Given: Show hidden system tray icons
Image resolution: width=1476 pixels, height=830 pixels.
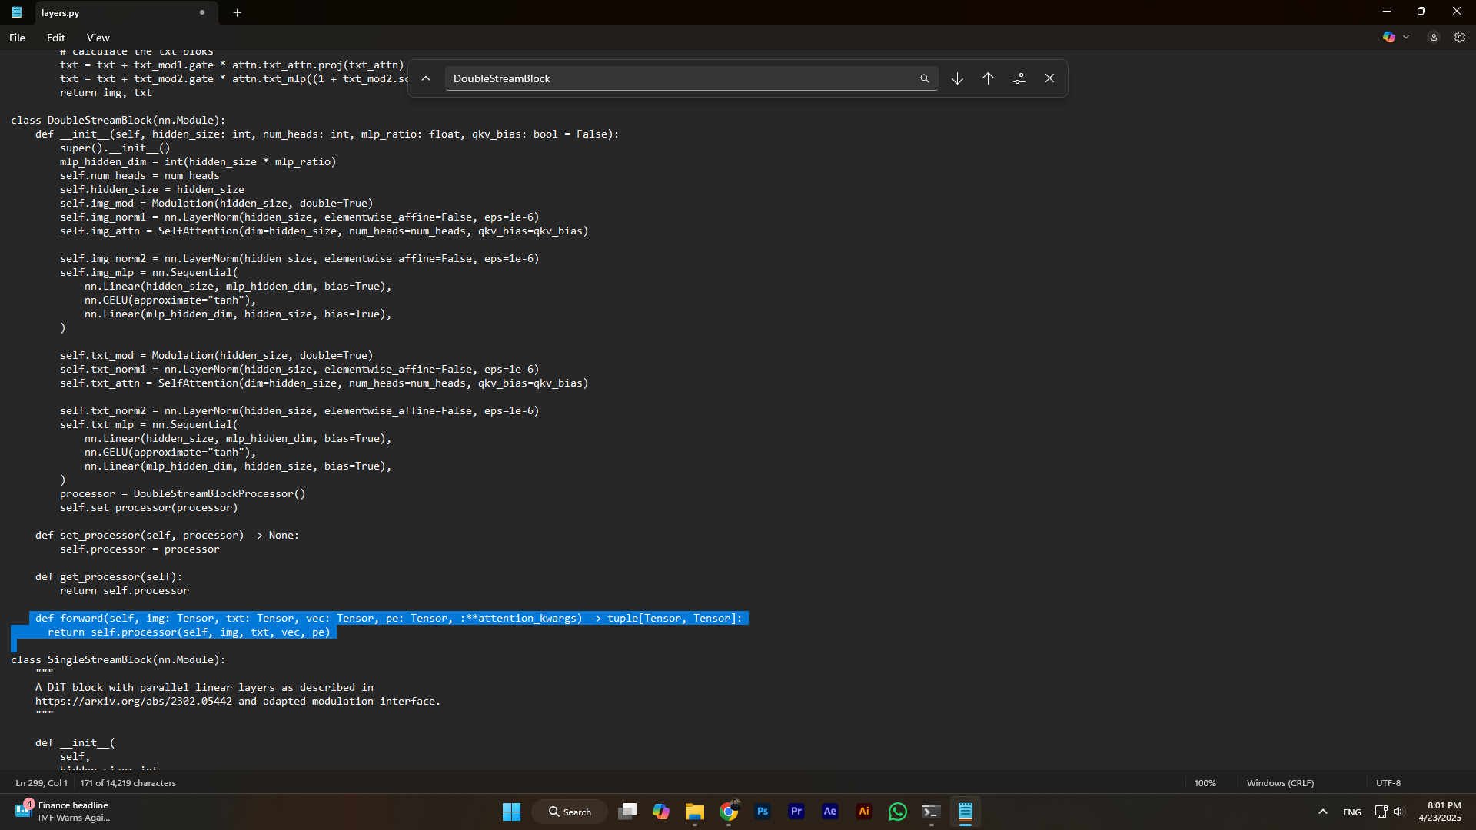Looking at the screenshot, I should pyautogui.click(x=1322, y=812).
